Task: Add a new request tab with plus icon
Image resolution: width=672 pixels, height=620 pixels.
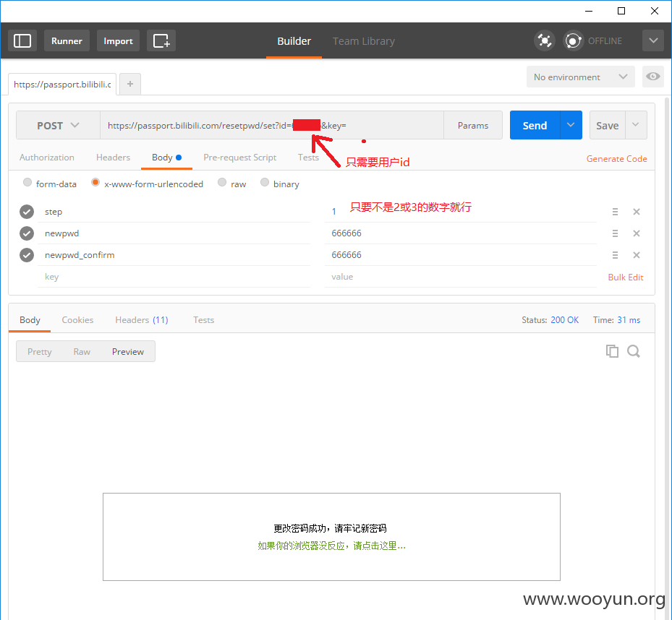Action: tap(130, 84)
